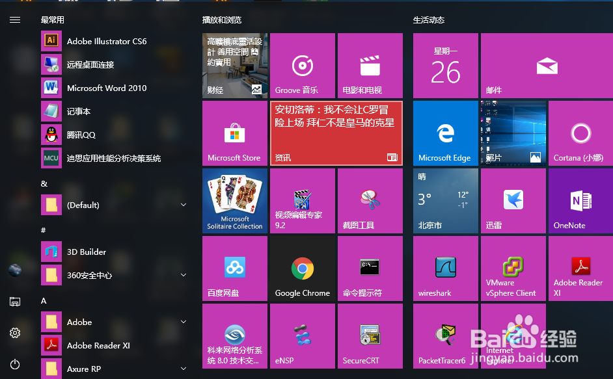Launch Microsoft Solitaire Collection tile
The height and width of the screenshot is (379, 613).
[235, 201]
